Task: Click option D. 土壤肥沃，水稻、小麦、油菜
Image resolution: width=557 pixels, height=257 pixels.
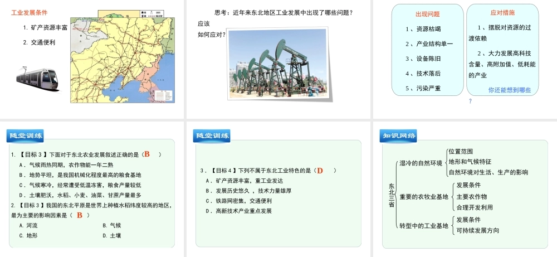Action: (80, 195)
